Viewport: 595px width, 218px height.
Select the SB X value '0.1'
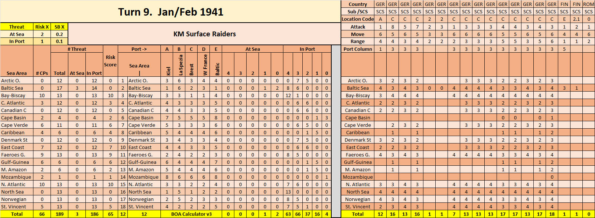[x=59, y=42]
